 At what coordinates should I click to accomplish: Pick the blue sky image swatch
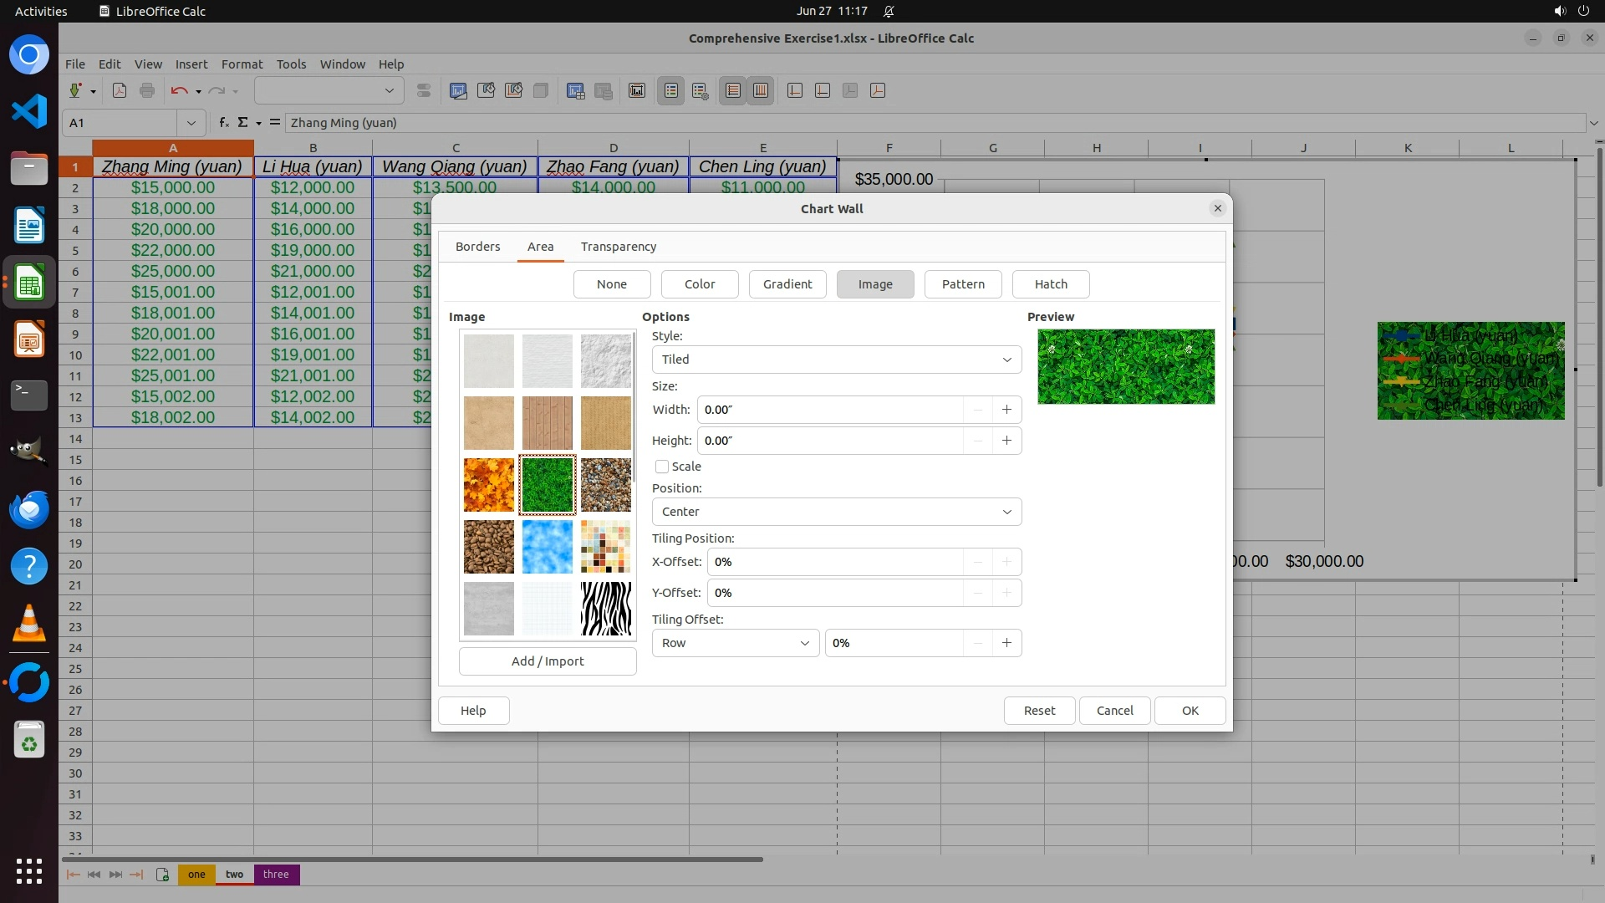tap(547, 547)
